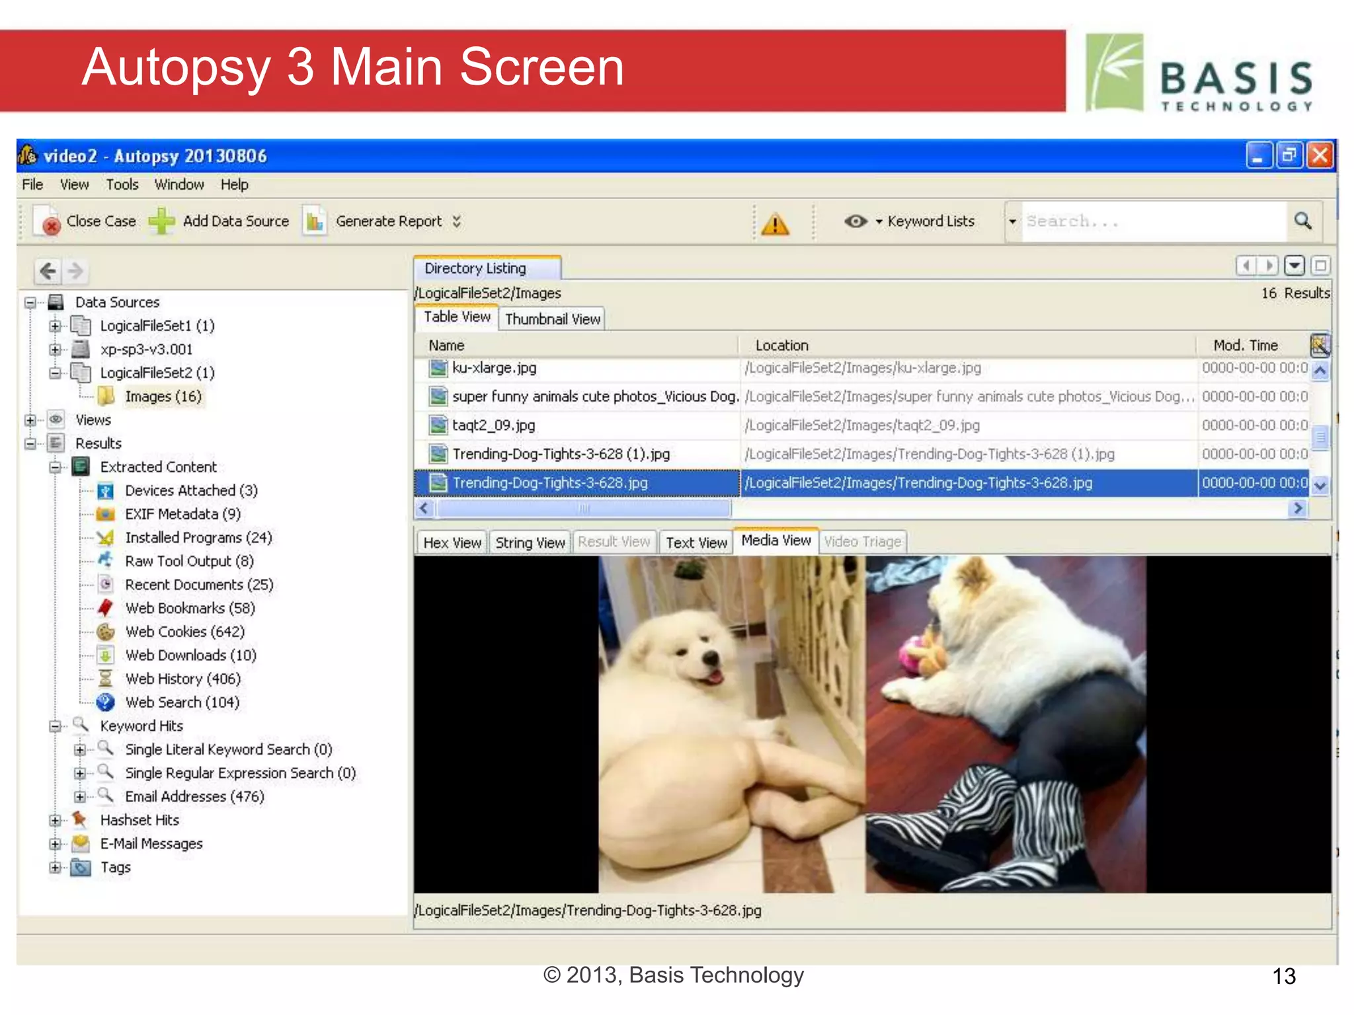Viewport: 1354px width, 1015px height.
Task: Click the Web Cookies cookie icon
Action: pos(106,632)
